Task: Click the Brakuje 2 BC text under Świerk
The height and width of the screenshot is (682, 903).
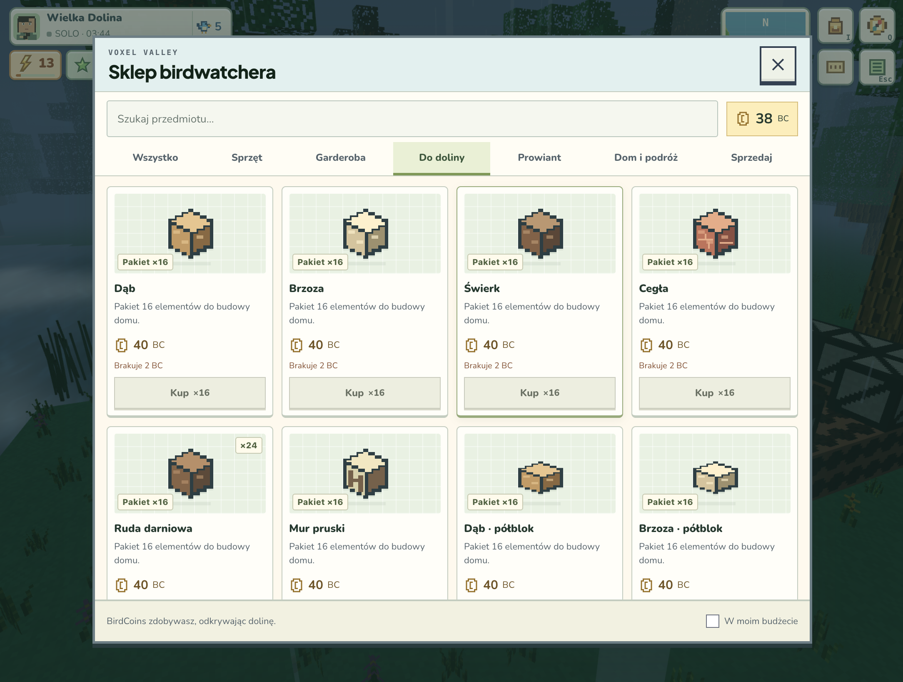Action: click(x=488, y=366)
